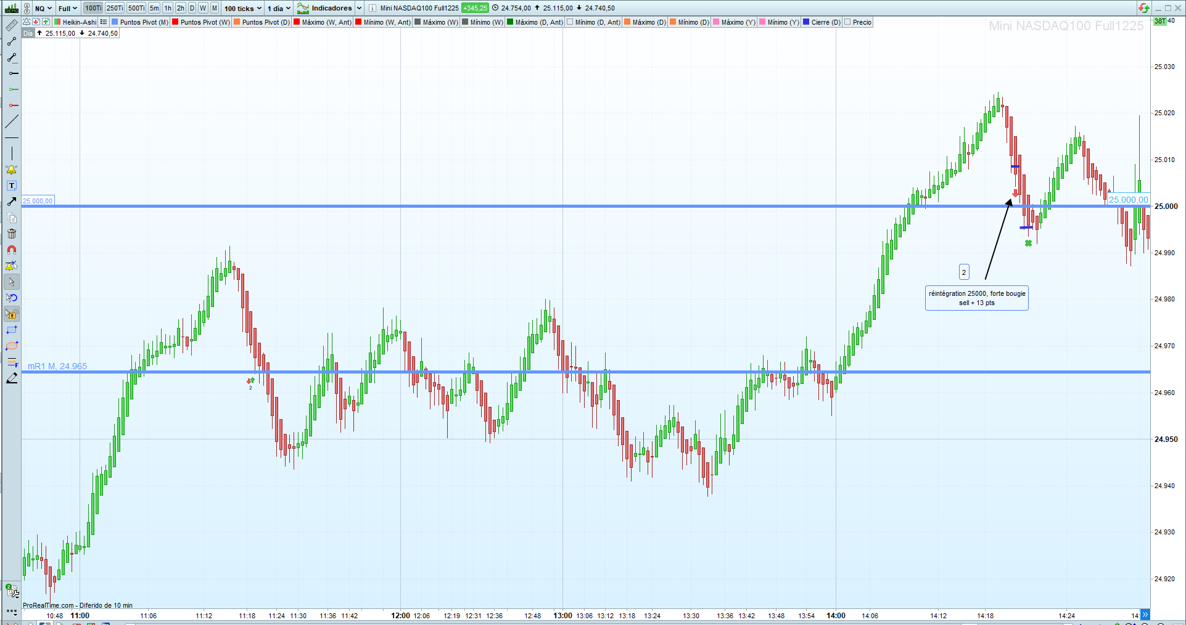Select the 500Ti timeframe button
The width and height of the screenshot is (1186, 625).
(136, 8)
